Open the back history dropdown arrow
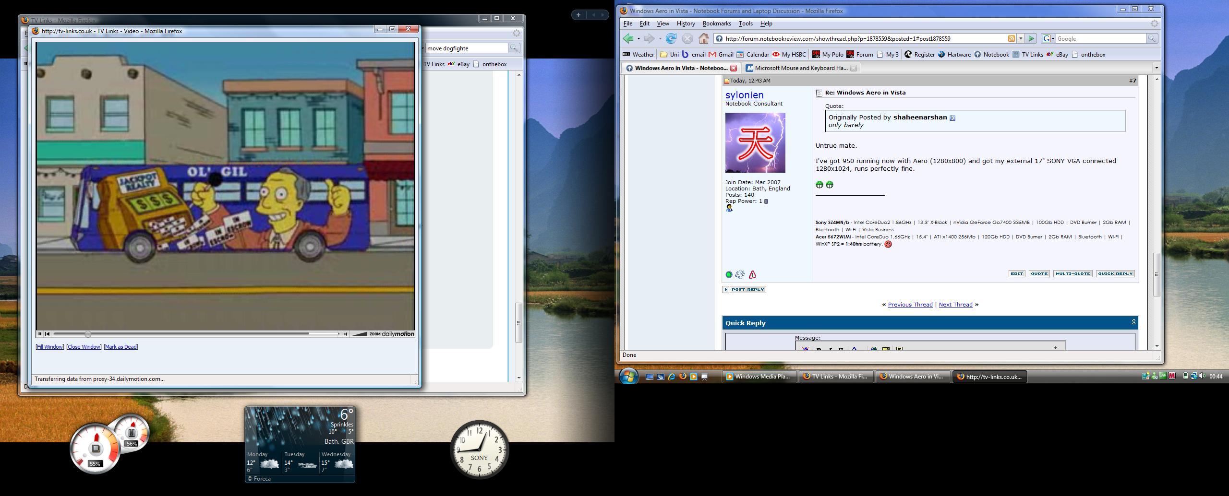This screenshot has width=1229, height=496. 639,39
